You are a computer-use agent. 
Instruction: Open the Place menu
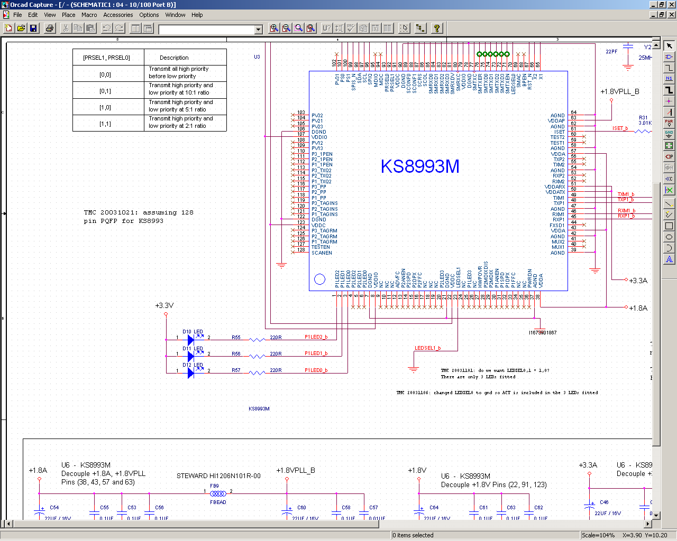[68, 15]
